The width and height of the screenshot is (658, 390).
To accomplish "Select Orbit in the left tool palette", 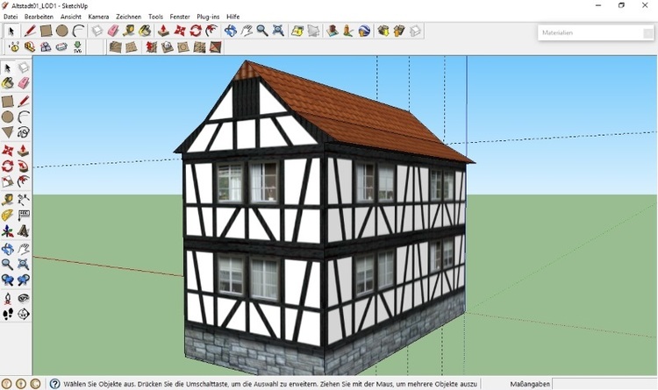I will click(8, 249).
